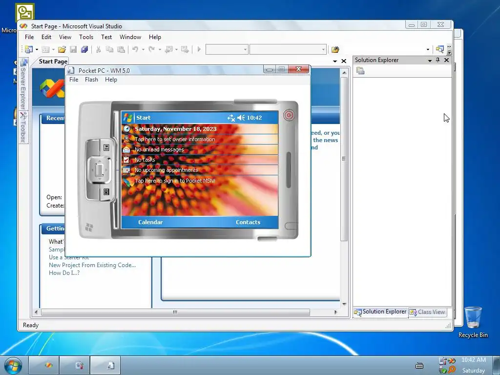Open the Solution Explorer window position dropdown
Screen dimensions: 500x375
[x=430, y=60]
